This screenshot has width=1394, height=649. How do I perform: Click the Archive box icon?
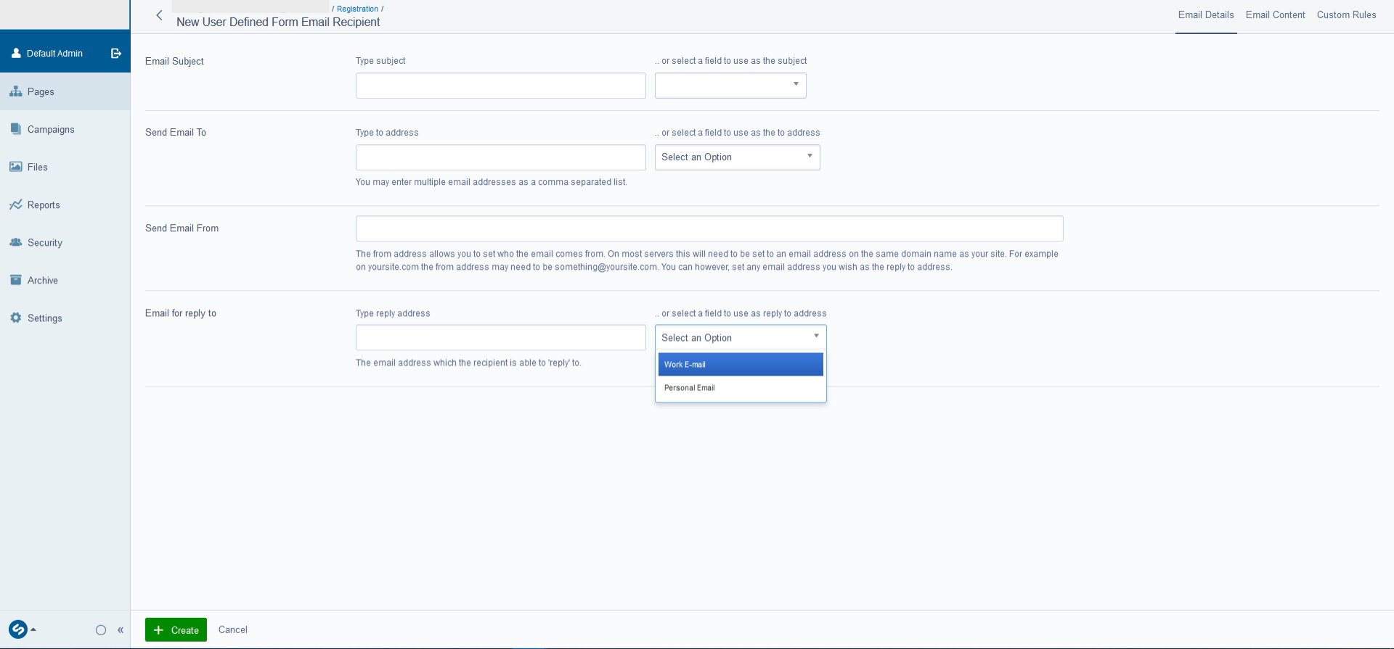pyautogui.click(x=15, y=280)
